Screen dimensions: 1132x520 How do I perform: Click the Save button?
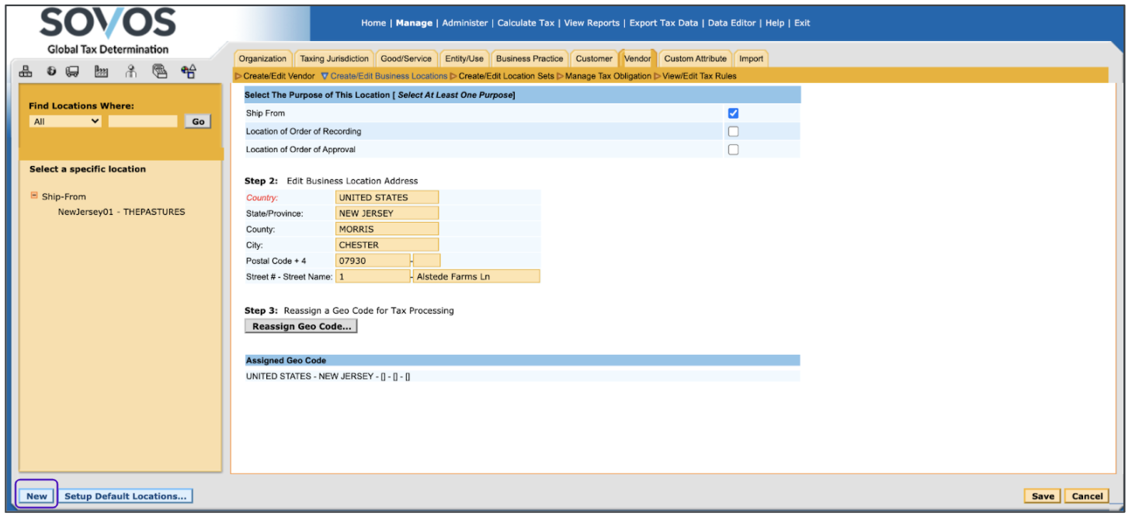(1043, 497)
